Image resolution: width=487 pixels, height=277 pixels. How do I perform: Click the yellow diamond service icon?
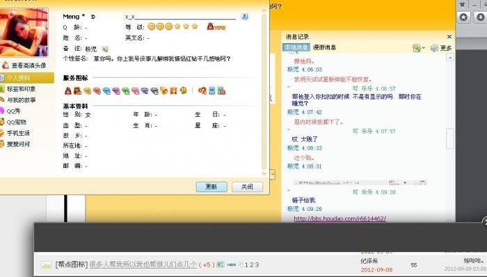coord(87,90)
